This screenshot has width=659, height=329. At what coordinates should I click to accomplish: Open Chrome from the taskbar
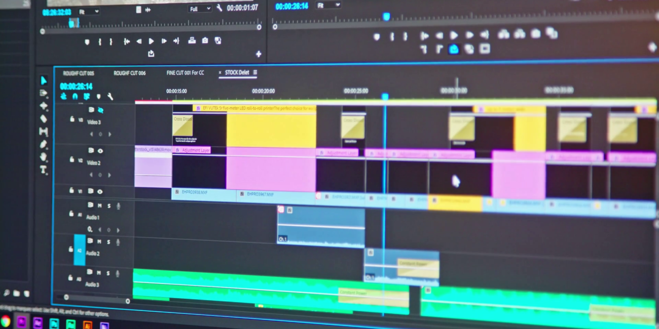click(x=6, y=321)
